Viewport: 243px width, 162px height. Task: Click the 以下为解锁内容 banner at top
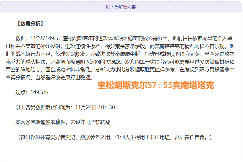pos(121,7)
